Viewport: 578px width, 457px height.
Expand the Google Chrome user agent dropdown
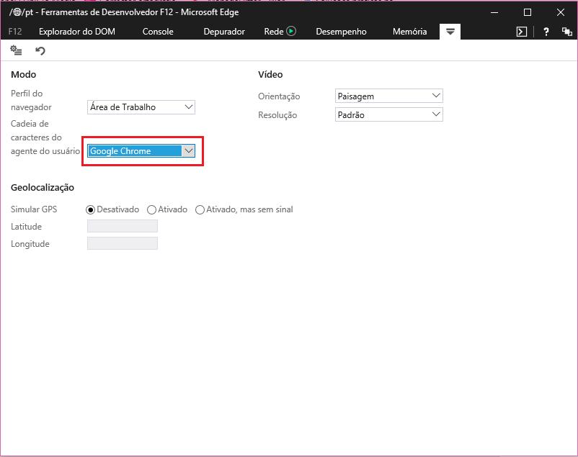141,150
